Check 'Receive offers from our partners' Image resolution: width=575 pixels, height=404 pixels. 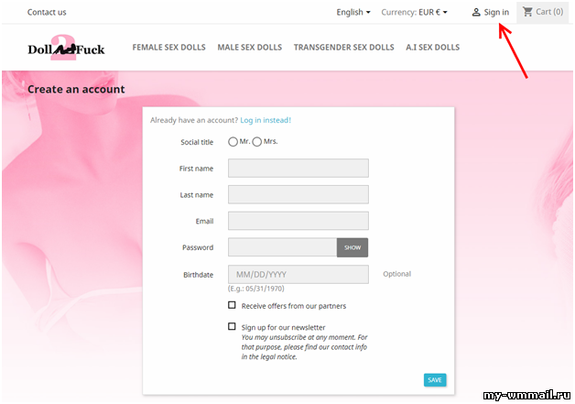[232, 305]
